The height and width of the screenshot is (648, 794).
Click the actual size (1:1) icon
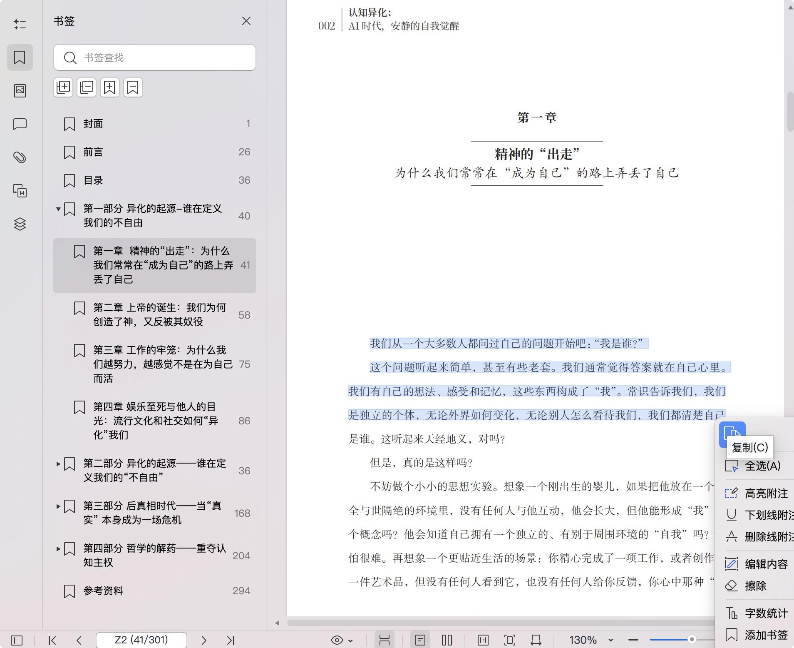[483, 640]
